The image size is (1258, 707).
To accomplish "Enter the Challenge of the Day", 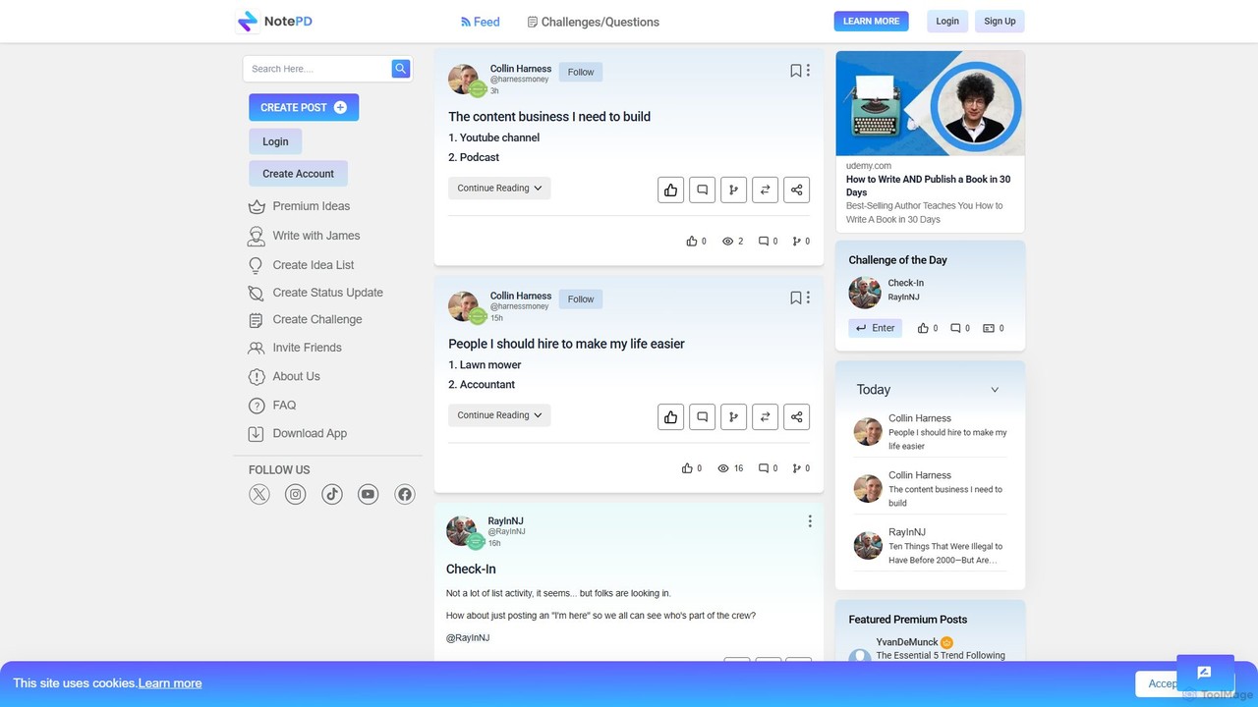I will point(875,328).
